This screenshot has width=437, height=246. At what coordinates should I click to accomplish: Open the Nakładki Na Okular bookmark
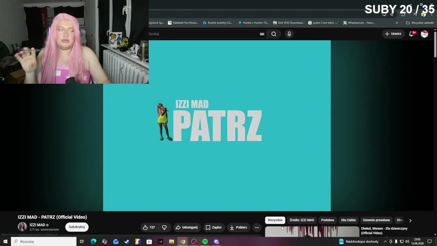click(183, 23)
